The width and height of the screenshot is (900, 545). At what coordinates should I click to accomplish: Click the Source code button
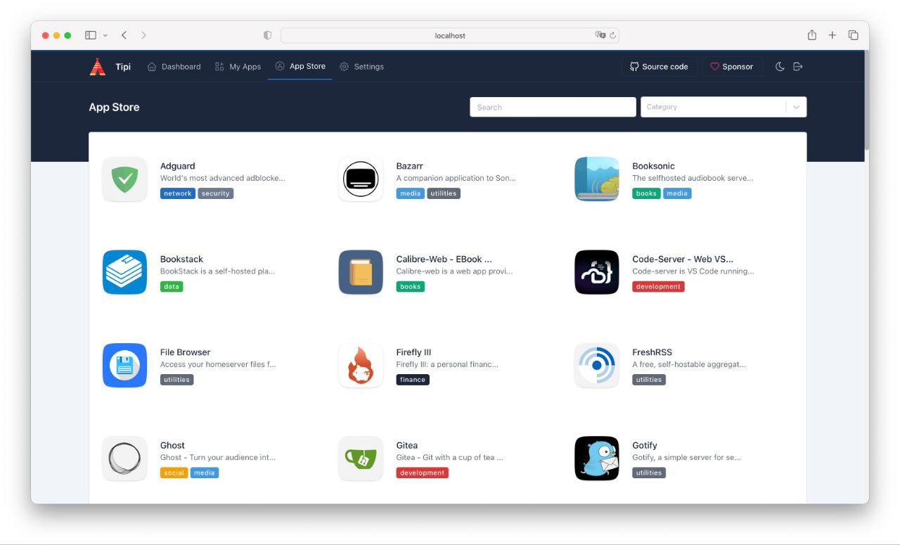pyautogui.click(x=658, y=67)
